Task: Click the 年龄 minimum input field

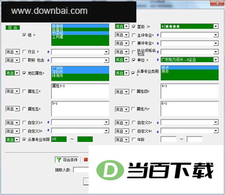Action: click(x=168, y=139)
